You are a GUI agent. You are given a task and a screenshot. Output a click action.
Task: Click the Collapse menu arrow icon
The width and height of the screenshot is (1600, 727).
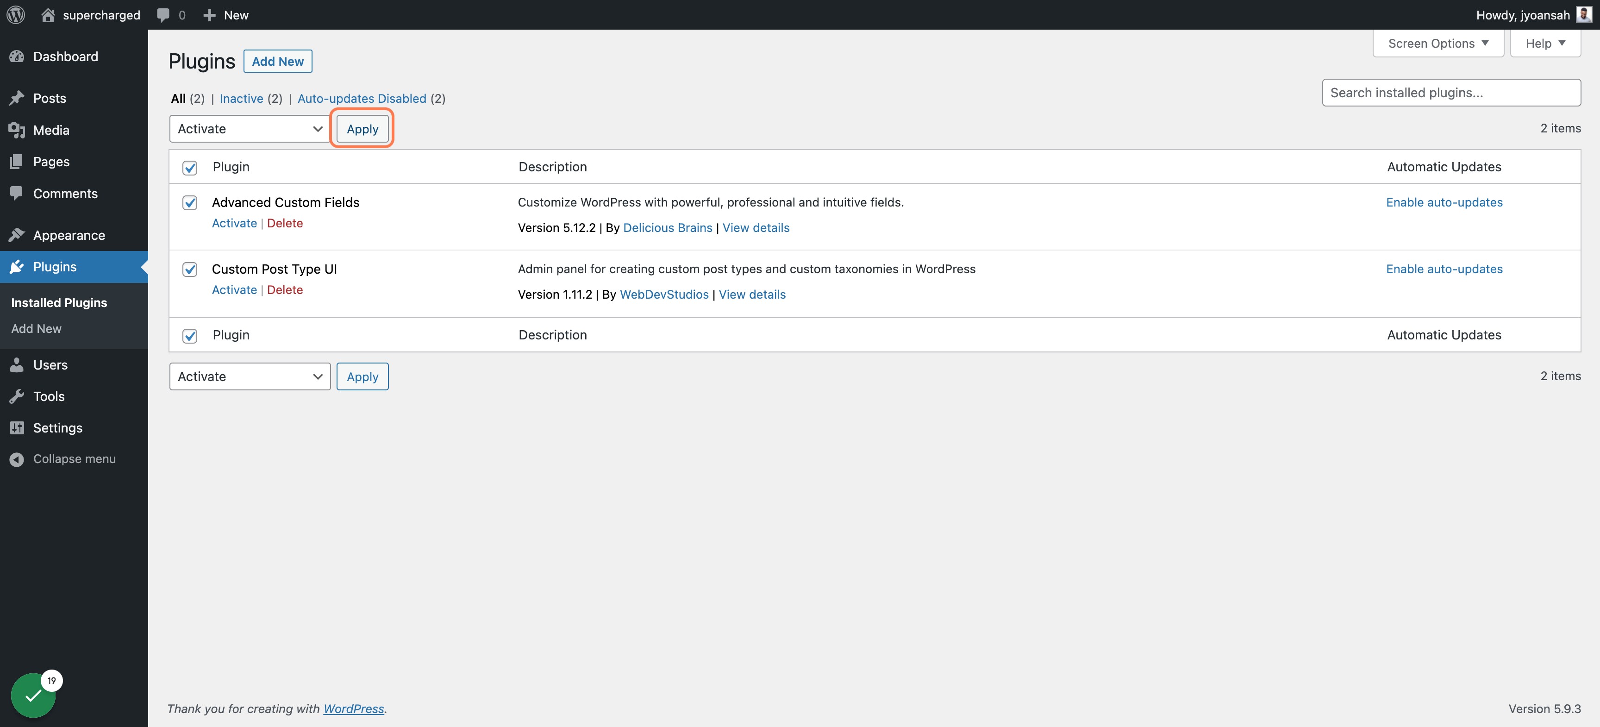pyautogui.click(x=17, y=459)
